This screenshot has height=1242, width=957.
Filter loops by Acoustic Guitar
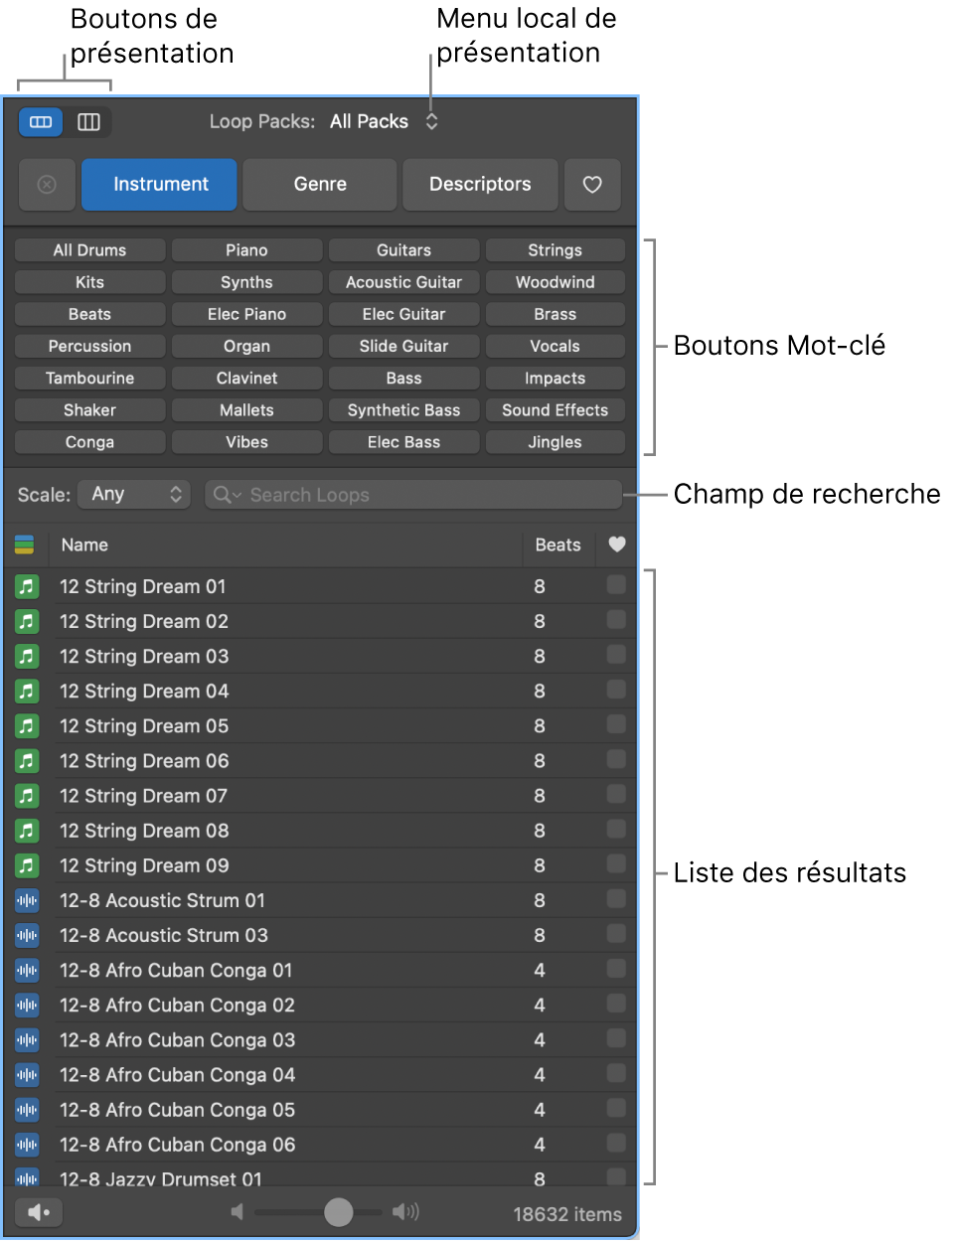[x=403, y=282]
